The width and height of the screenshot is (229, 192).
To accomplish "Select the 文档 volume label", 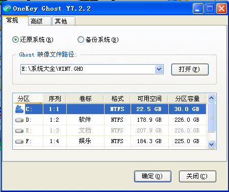I will point(85,130).
